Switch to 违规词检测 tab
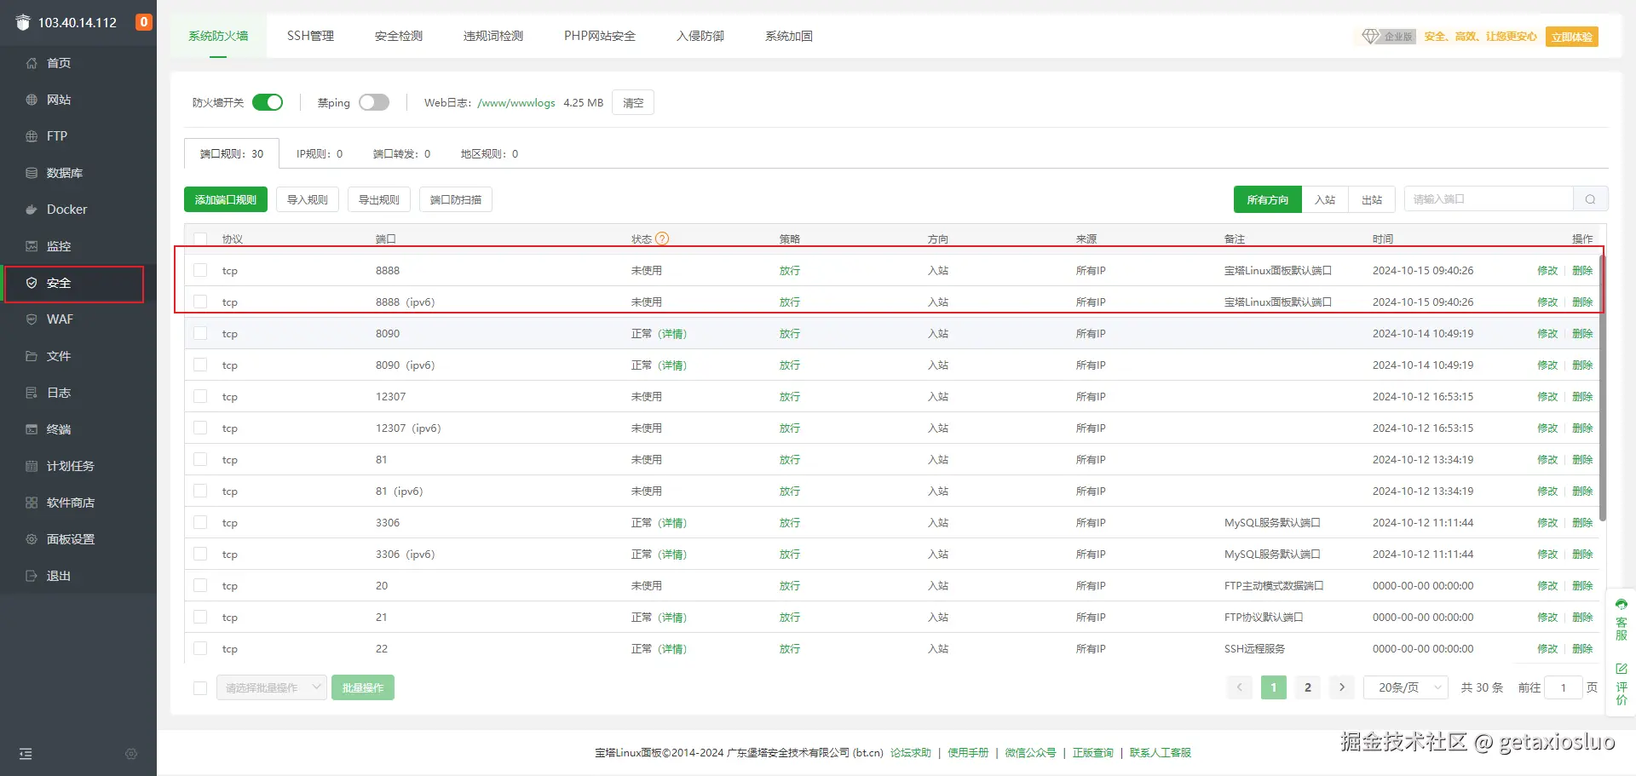Screen dimensions: 1636x776 (493, 36)
